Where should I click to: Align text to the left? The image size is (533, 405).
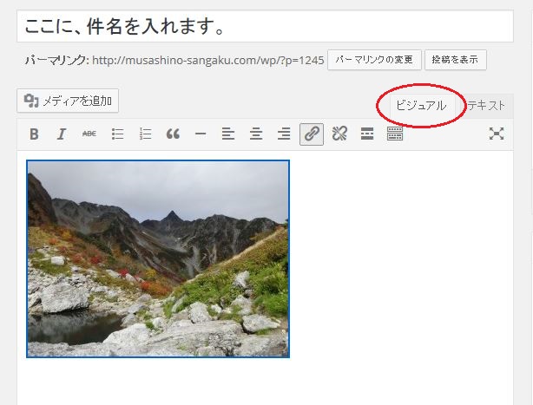(x=228, y=134)
